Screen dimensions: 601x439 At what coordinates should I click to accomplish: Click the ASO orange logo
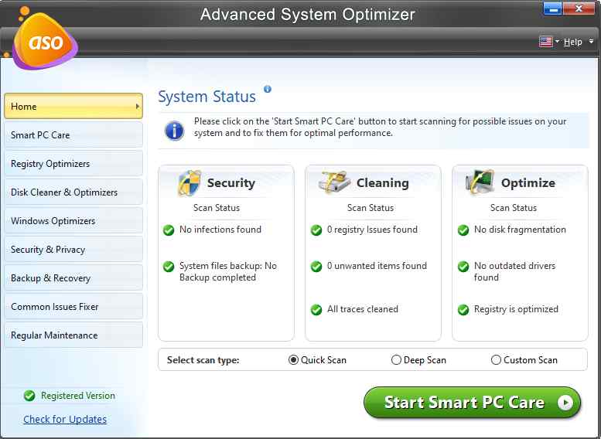point(45,41)
